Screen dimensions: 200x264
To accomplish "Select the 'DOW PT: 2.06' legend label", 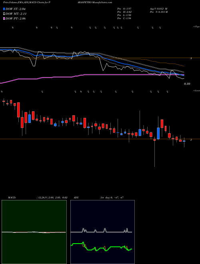I will pos(16,18).
